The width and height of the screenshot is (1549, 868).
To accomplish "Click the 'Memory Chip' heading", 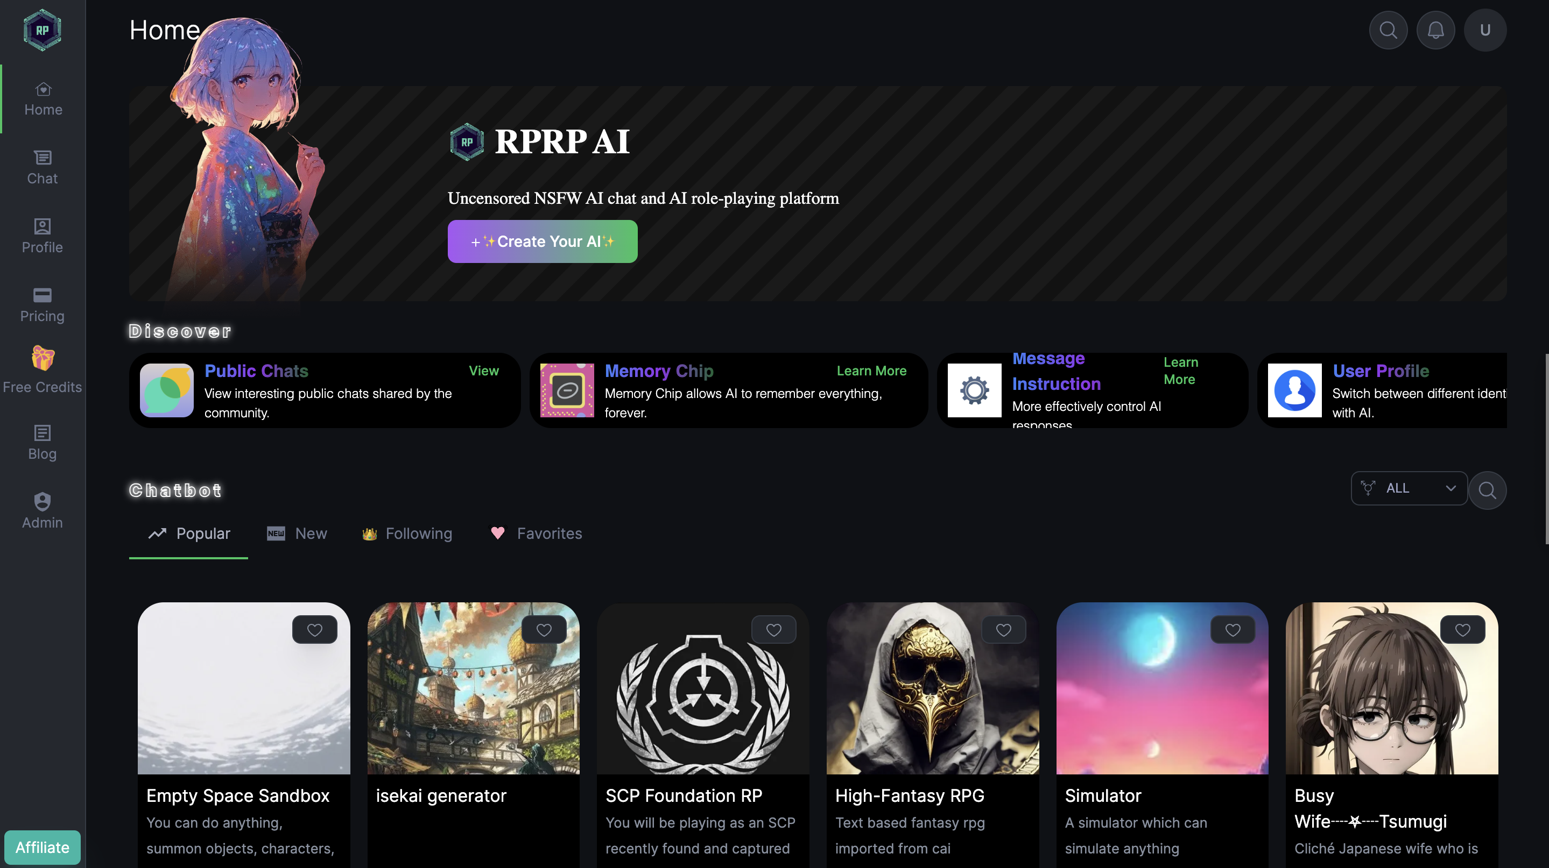I will pyautogui.click(x=659, y=371).
